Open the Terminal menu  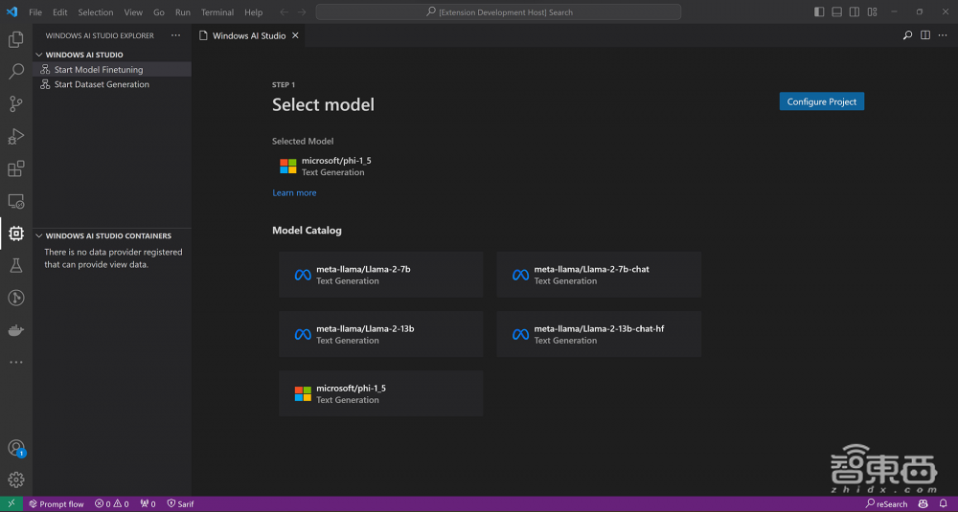(x=217, y=12)
